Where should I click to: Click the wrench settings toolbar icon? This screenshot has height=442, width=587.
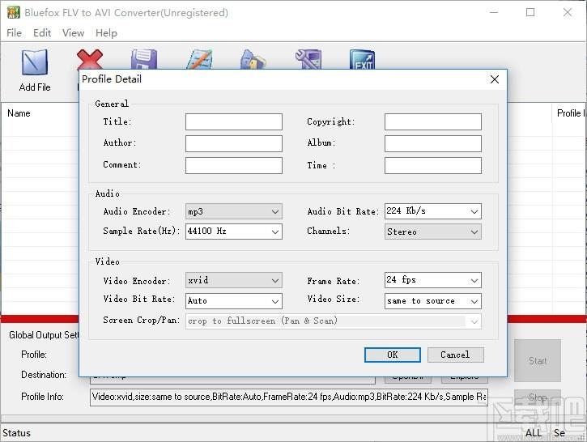click(x=308, y=59)
